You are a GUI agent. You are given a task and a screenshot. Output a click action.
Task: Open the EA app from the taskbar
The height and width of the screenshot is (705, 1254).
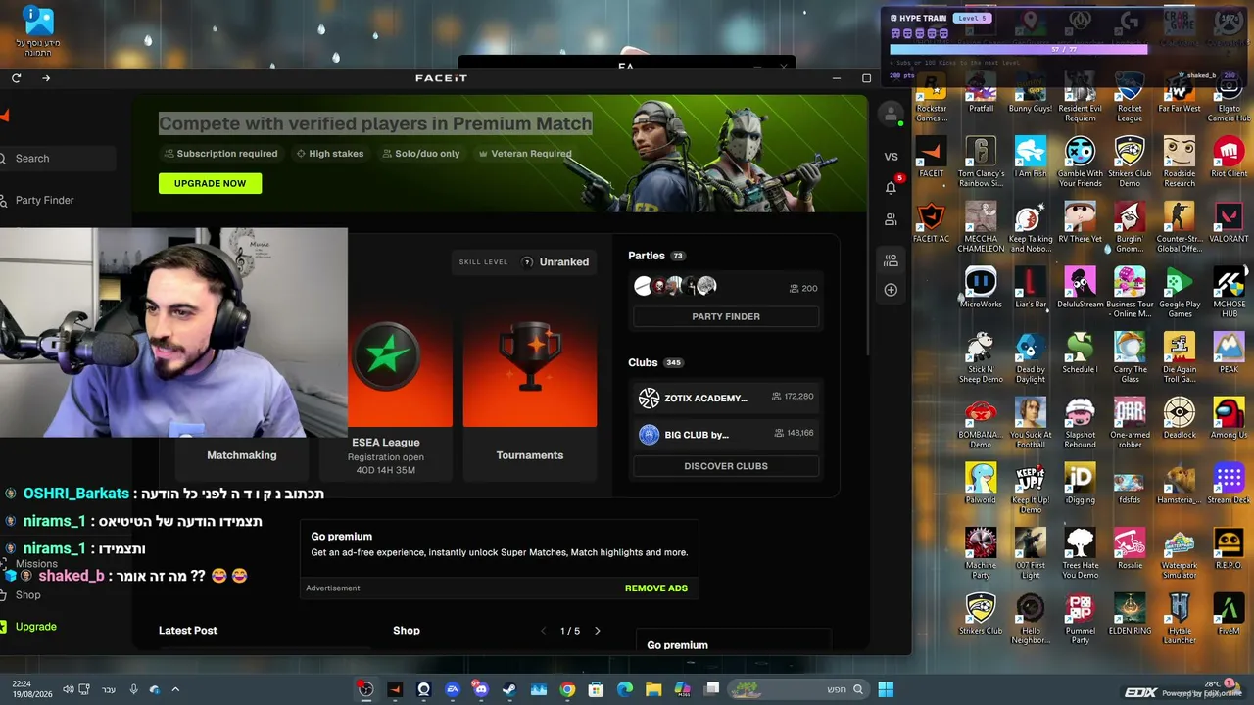pyautogui.click(x=452, y=689)
